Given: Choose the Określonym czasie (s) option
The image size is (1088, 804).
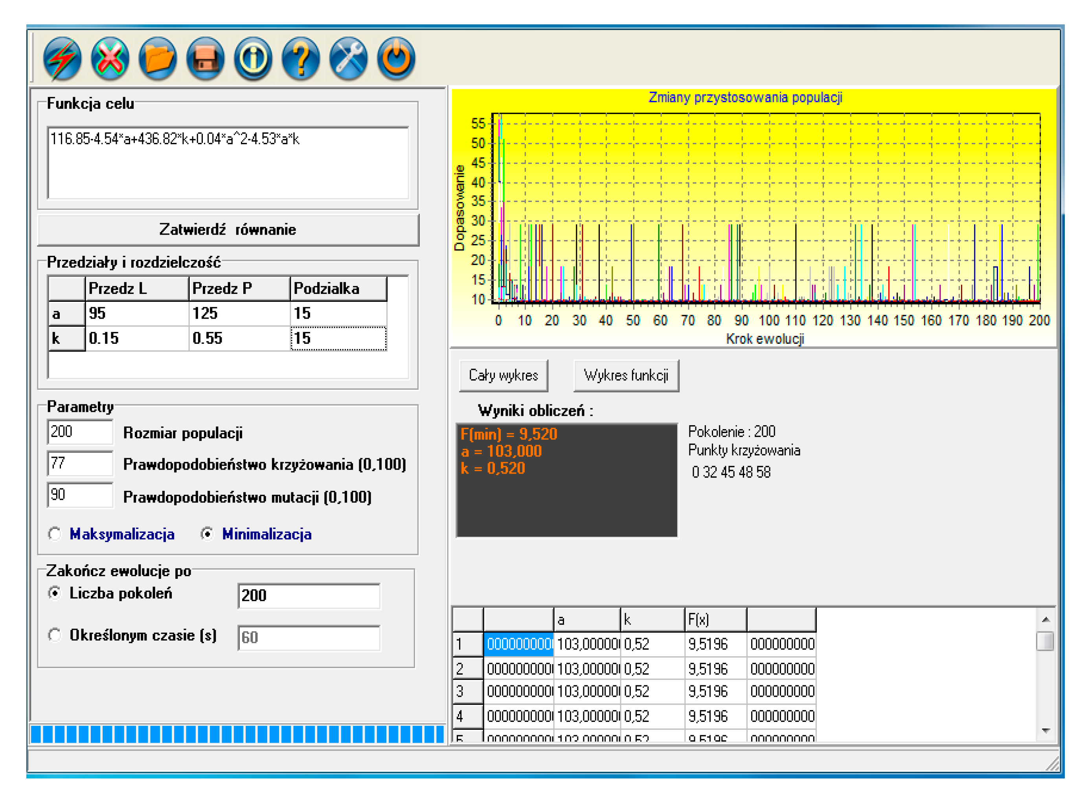Looking at the screenshot, I should click(x=55, y=635).
